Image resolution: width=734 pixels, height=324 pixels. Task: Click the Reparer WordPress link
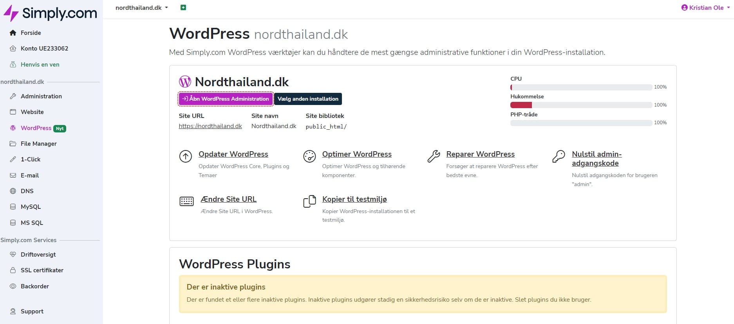click(x=480, y=154)
